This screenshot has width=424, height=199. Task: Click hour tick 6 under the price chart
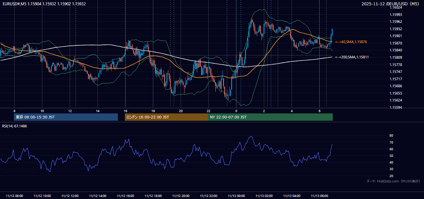tap(319, 111)
